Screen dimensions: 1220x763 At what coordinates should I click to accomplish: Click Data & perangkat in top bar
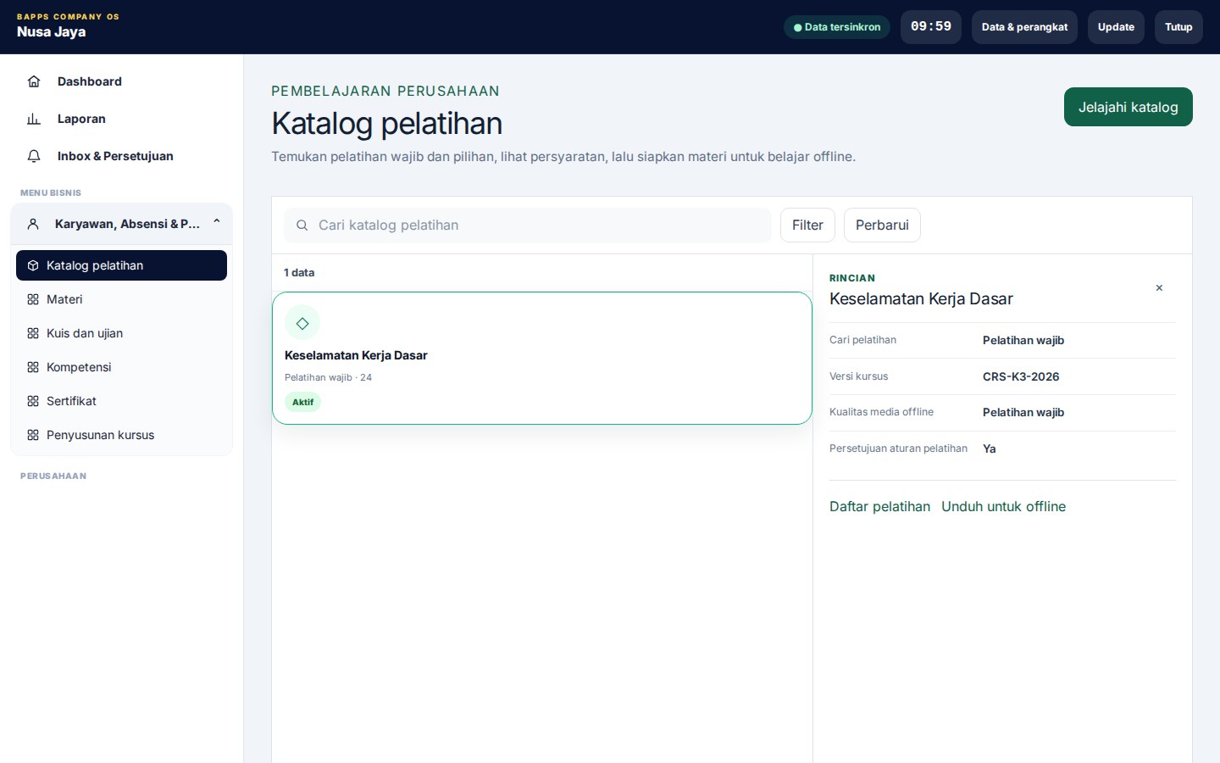1024,27
